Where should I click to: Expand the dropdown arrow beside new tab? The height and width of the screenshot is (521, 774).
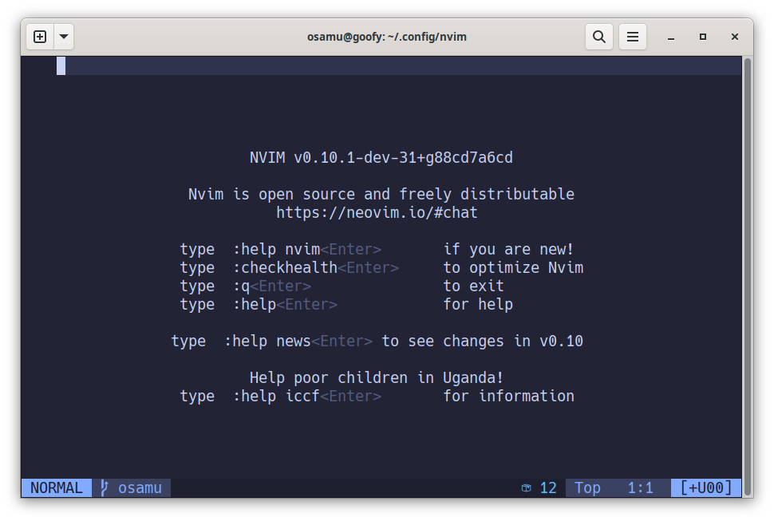(x=63, y=37)
